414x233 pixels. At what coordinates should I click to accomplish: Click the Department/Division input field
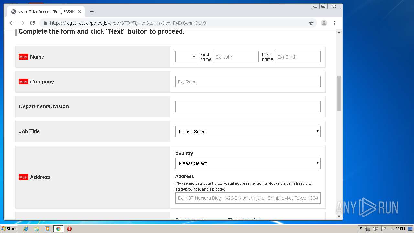click(x=248, y=106)
